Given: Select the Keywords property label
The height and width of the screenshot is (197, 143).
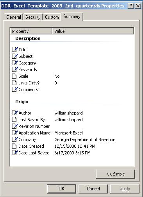Looking at the screenshot, I should pyautogui.click(x=28, y=70).
